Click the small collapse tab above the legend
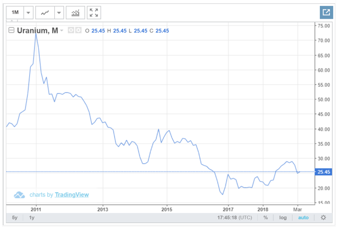The height and width of the screenshot is (229, 340). 12,21
